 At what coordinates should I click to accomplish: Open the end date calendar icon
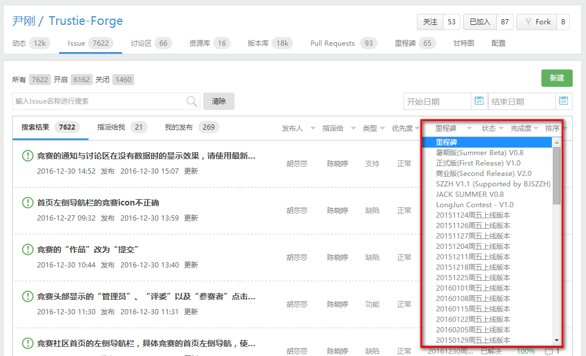(x=563, y=101)
